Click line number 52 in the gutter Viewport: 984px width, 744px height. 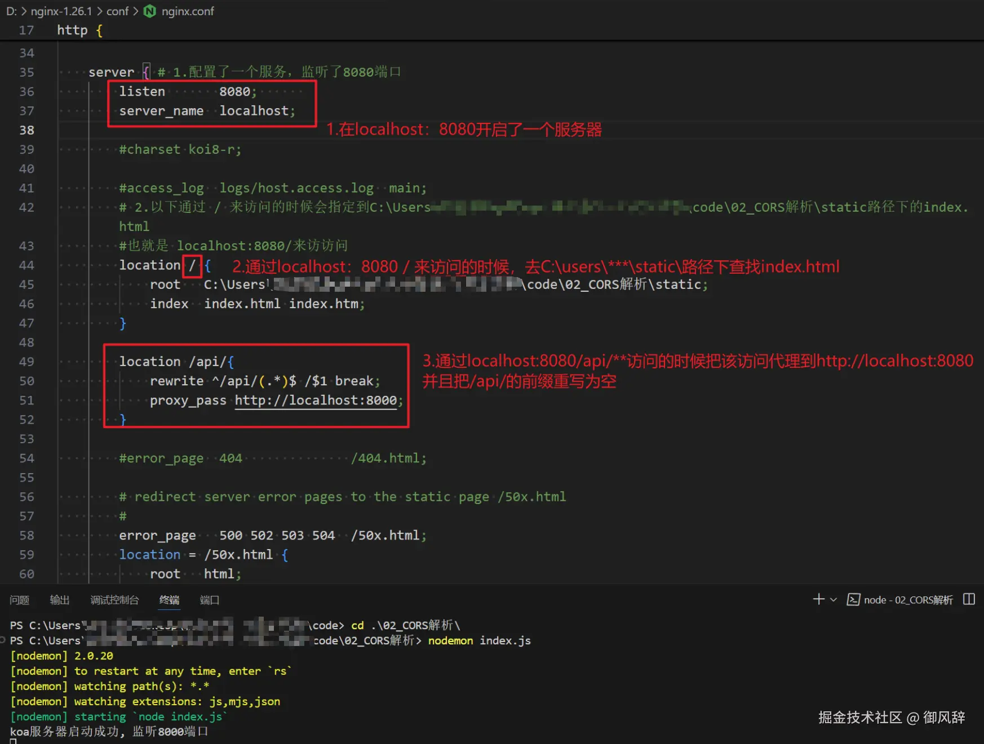pos(26,420)
